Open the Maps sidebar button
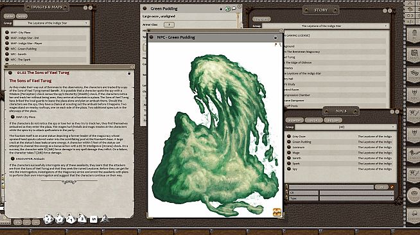 [x=414, y=55]
